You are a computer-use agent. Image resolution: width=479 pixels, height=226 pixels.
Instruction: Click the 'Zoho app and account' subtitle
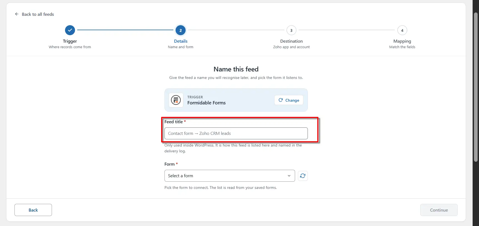pos(291,47)
